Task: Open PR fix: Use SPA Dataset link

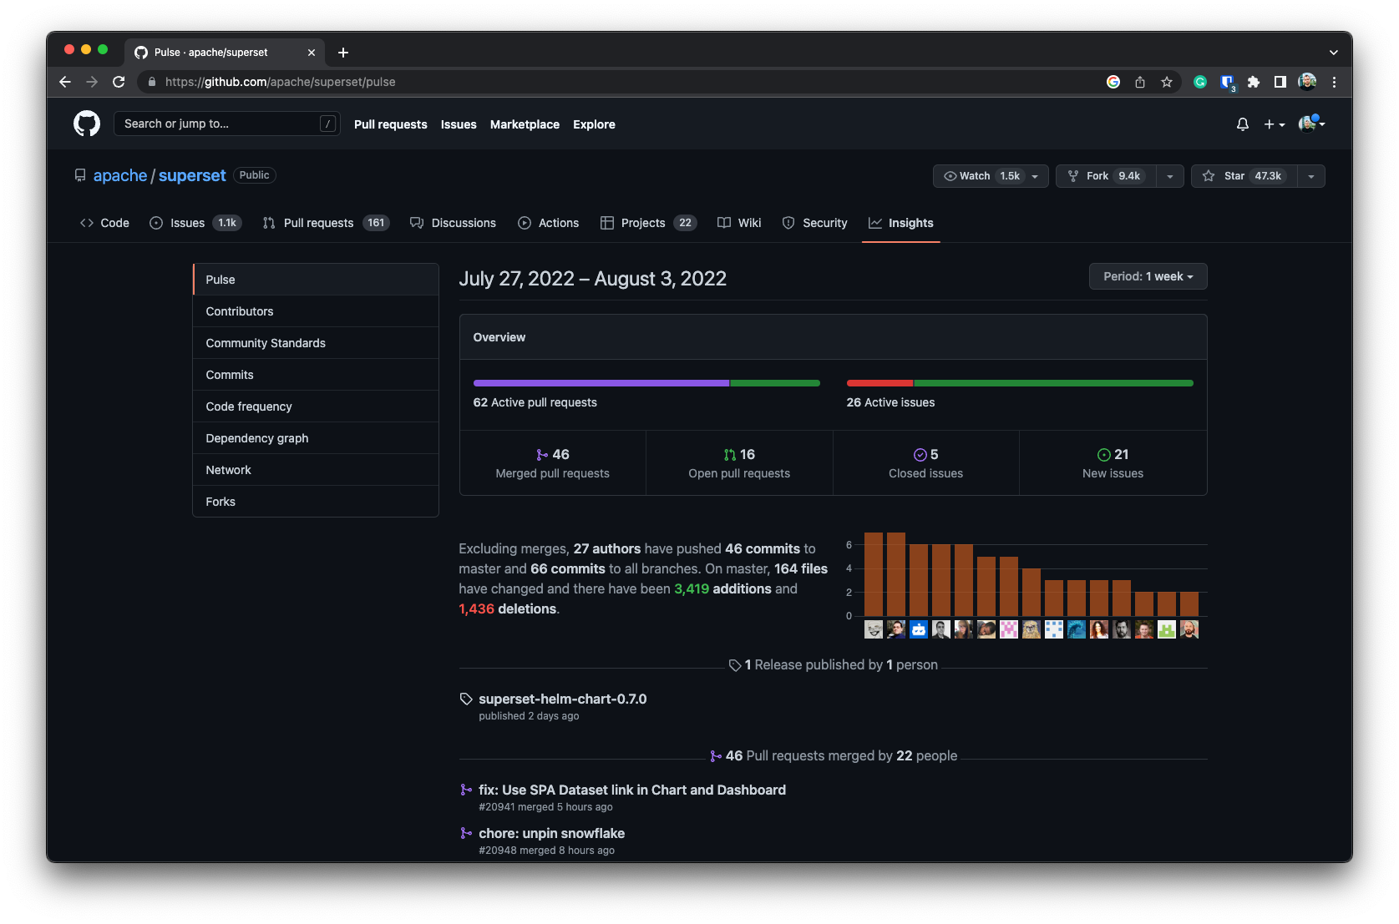Action: coord(632,790)
